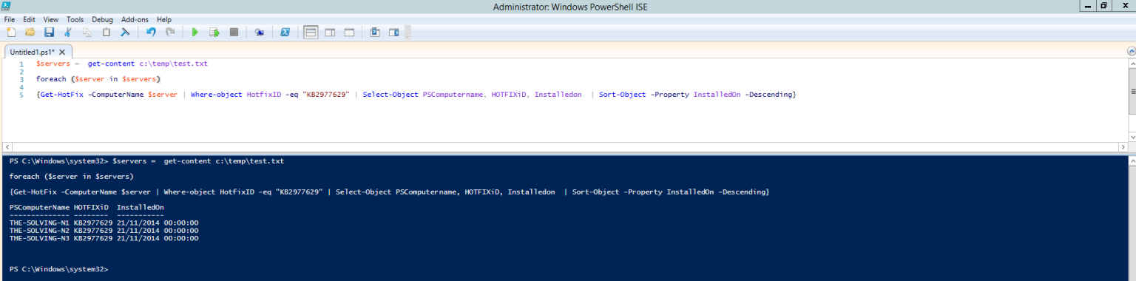
Task: Save the script with the floppy disk icon
Action: (49, 32)
